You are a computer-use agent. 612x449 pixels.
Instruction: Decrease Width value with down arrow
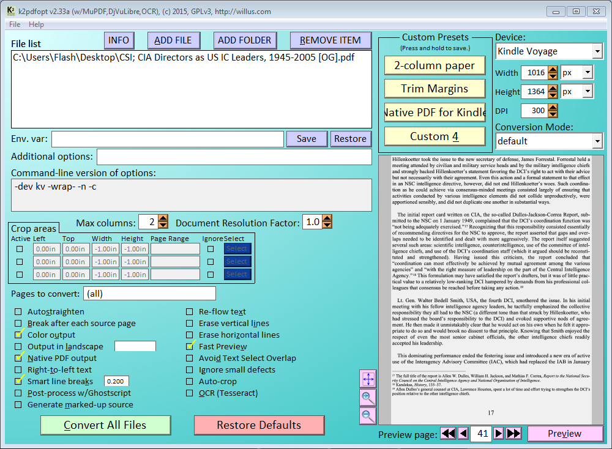pos(553,76)
